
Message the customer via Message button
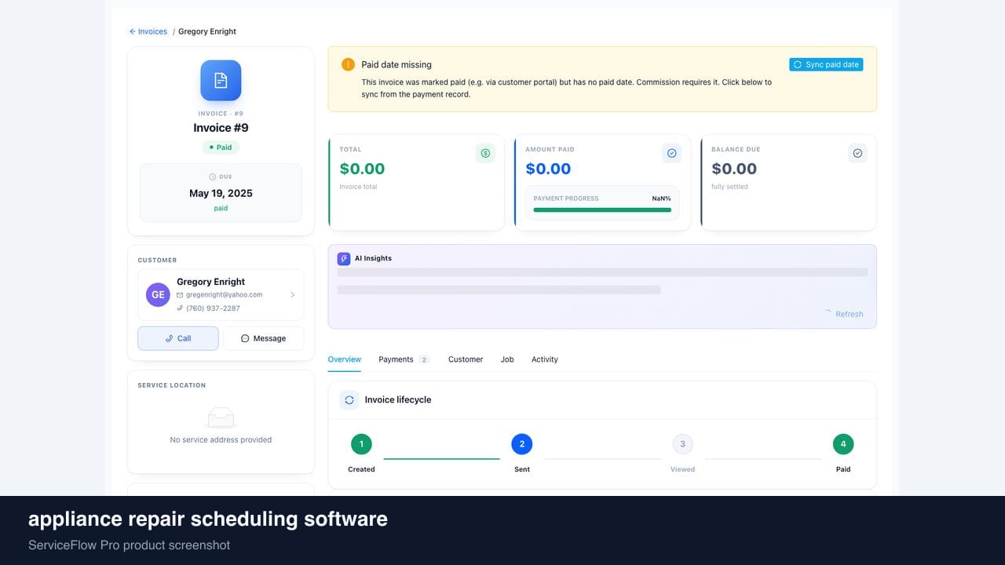(x=263, y=338)
